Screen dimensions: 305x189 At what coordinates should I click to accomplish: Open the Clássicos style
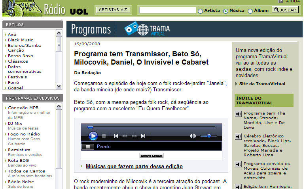[x=18, y=61]
